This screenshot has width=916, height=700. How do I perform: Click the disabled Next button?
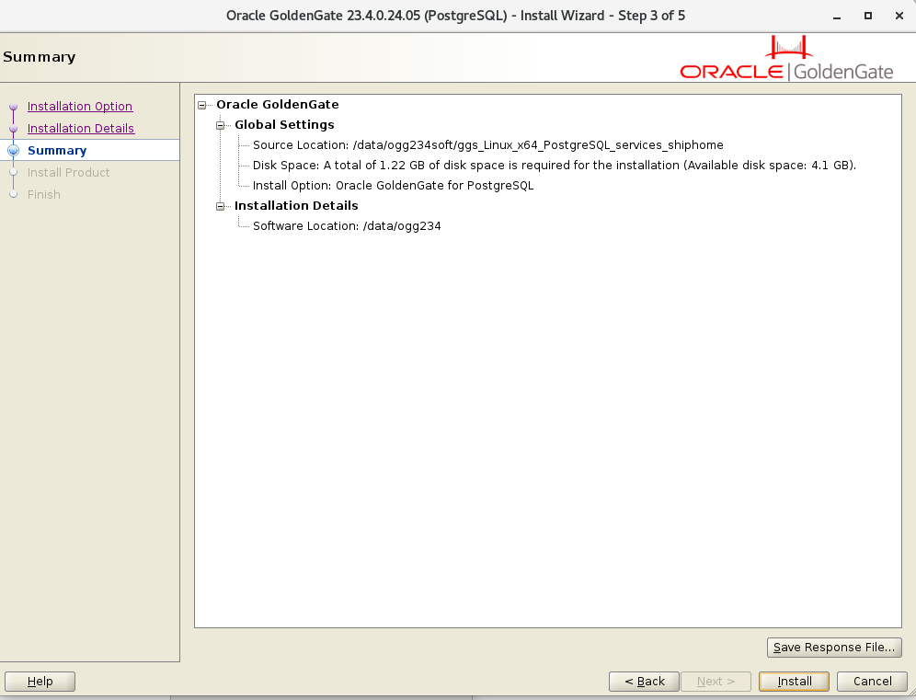click(x=716, y=682)
